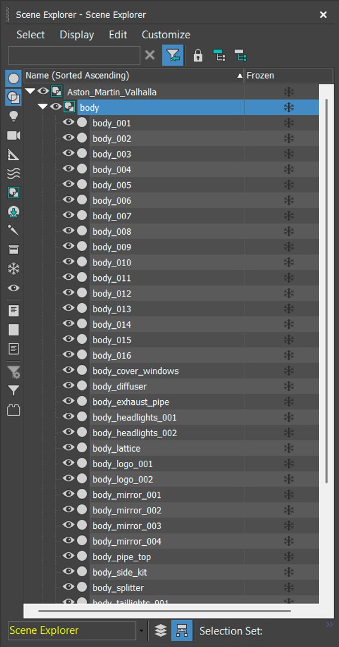This screenshot has height=647, width=339.
Task: Click the horizontal scrollbar below the list
Action: 165,610
